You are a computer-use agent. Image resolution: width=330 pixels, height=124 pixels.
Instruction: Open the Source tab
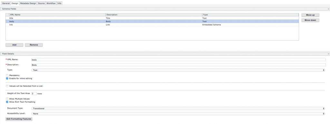[41, 3]
